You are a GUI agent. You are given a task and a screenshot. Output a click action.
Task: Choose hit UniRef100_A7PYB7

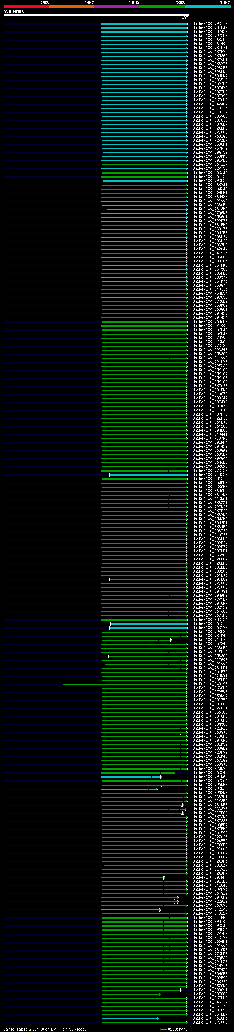210,599
